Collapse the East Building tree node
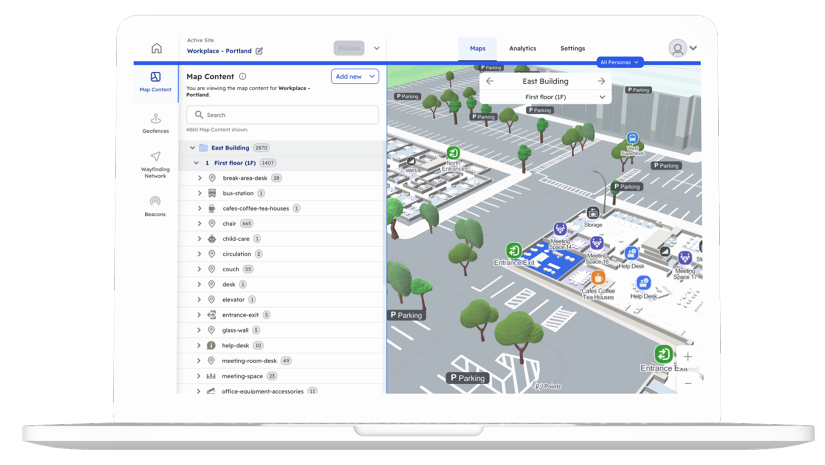The height and width of the screenshot is (465, 825). coord(192,148)
